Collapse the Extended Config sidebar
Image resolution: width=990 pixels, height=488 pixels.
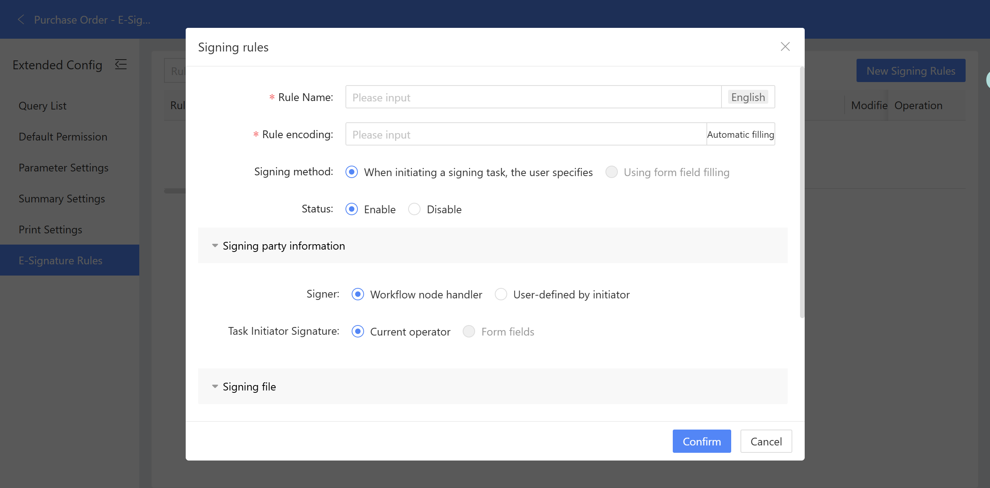pyautogui.click(x=121, y=64)
